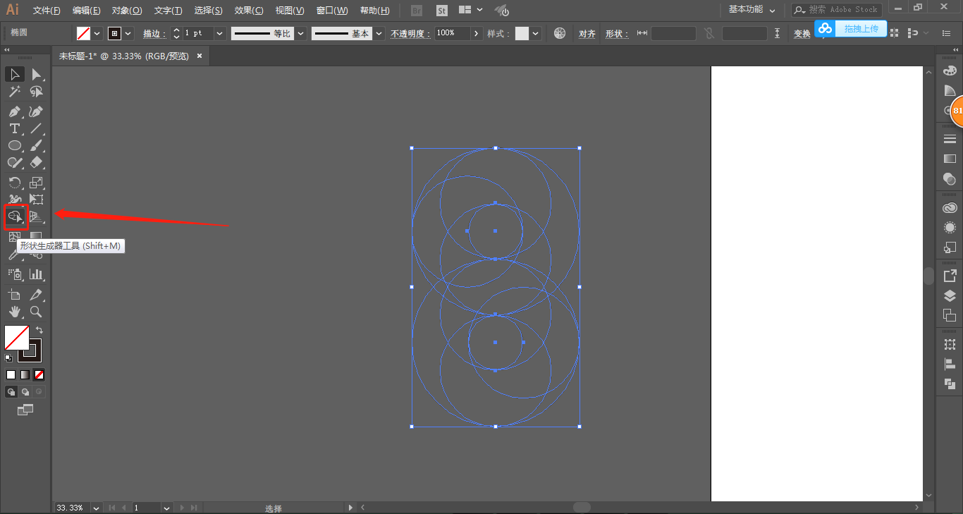This screenshot has width=963, height=514.
Task: Open the 编辑(E) menu
Action: [x=86, y=11]
